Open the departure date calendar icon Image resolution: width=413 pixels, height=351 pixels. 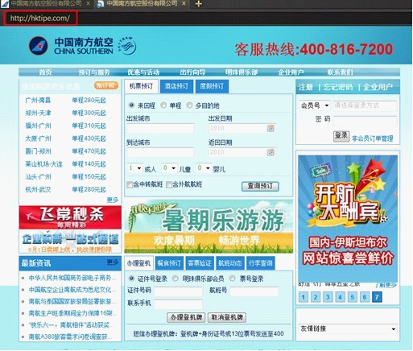coord(271,128)
